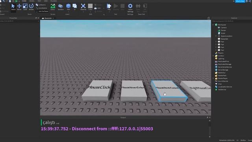
Task: Click the MouseHoverEnter part in viewport
Action: coord(134,91)
